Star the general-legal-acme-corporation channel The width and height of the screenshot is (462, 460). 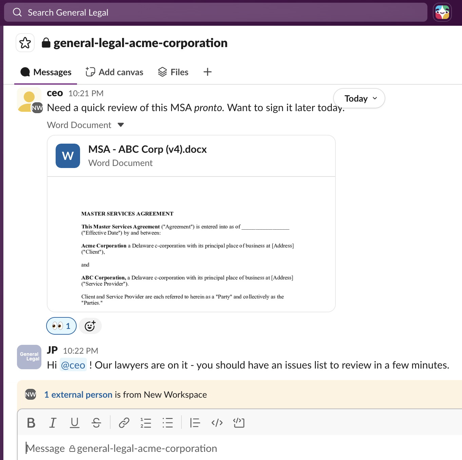[25, 43]
